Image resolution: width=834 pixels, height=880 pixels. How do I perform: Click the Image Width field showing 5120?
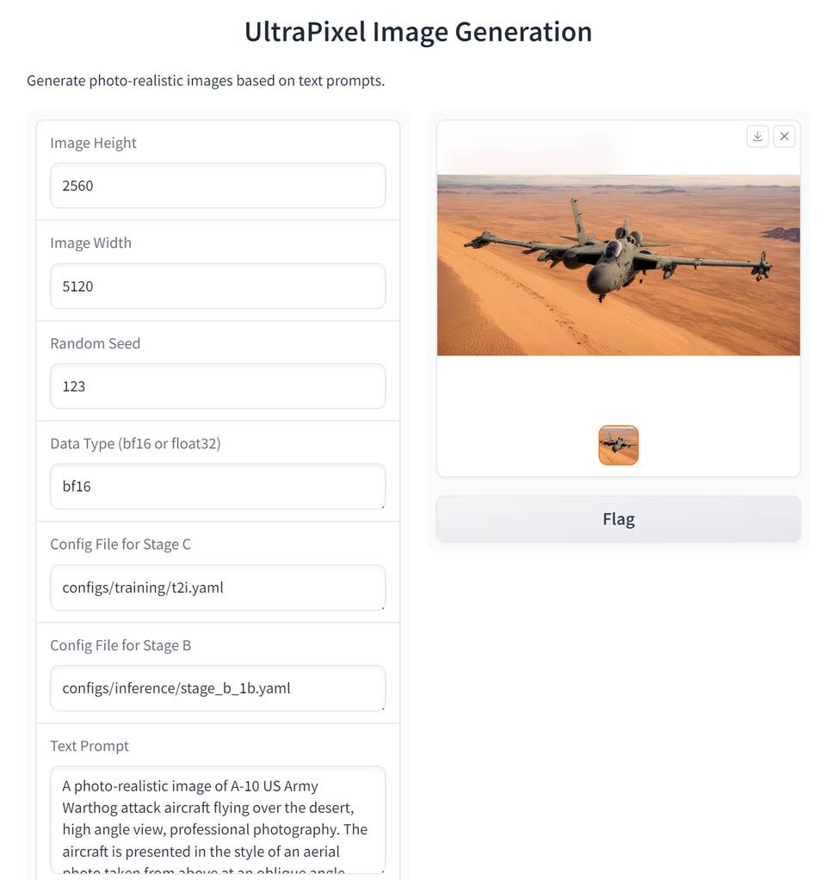pos(217,286)
